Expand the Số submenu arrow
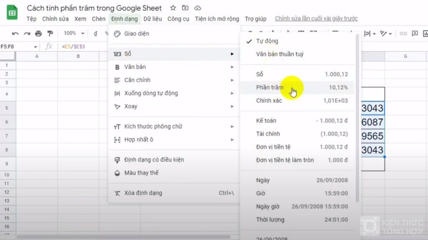Viewport: 428px width, 240px height. 232,54
